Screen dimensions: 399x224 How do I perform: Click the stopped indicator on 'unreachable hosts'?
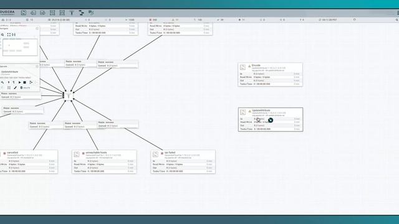(x=83, y=154)
